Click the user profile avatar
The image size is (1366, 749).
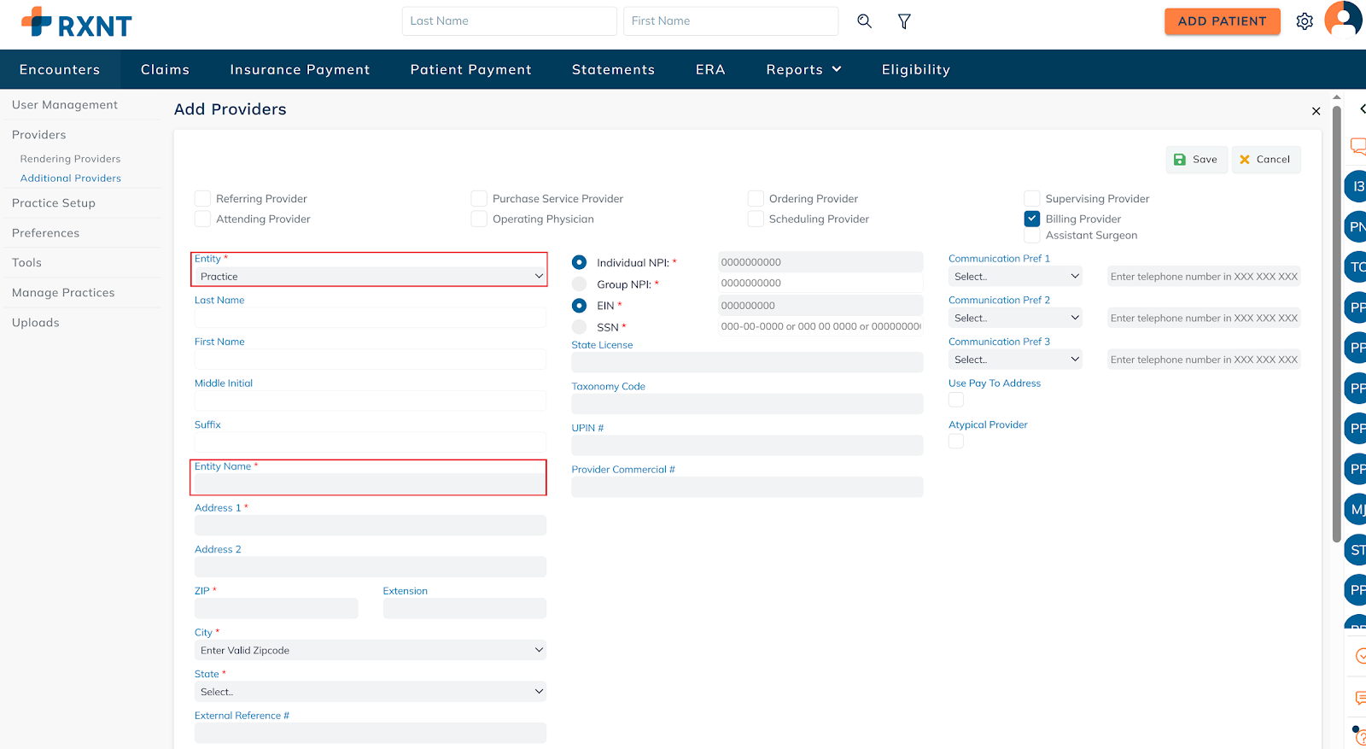[x=1342, y=20]
